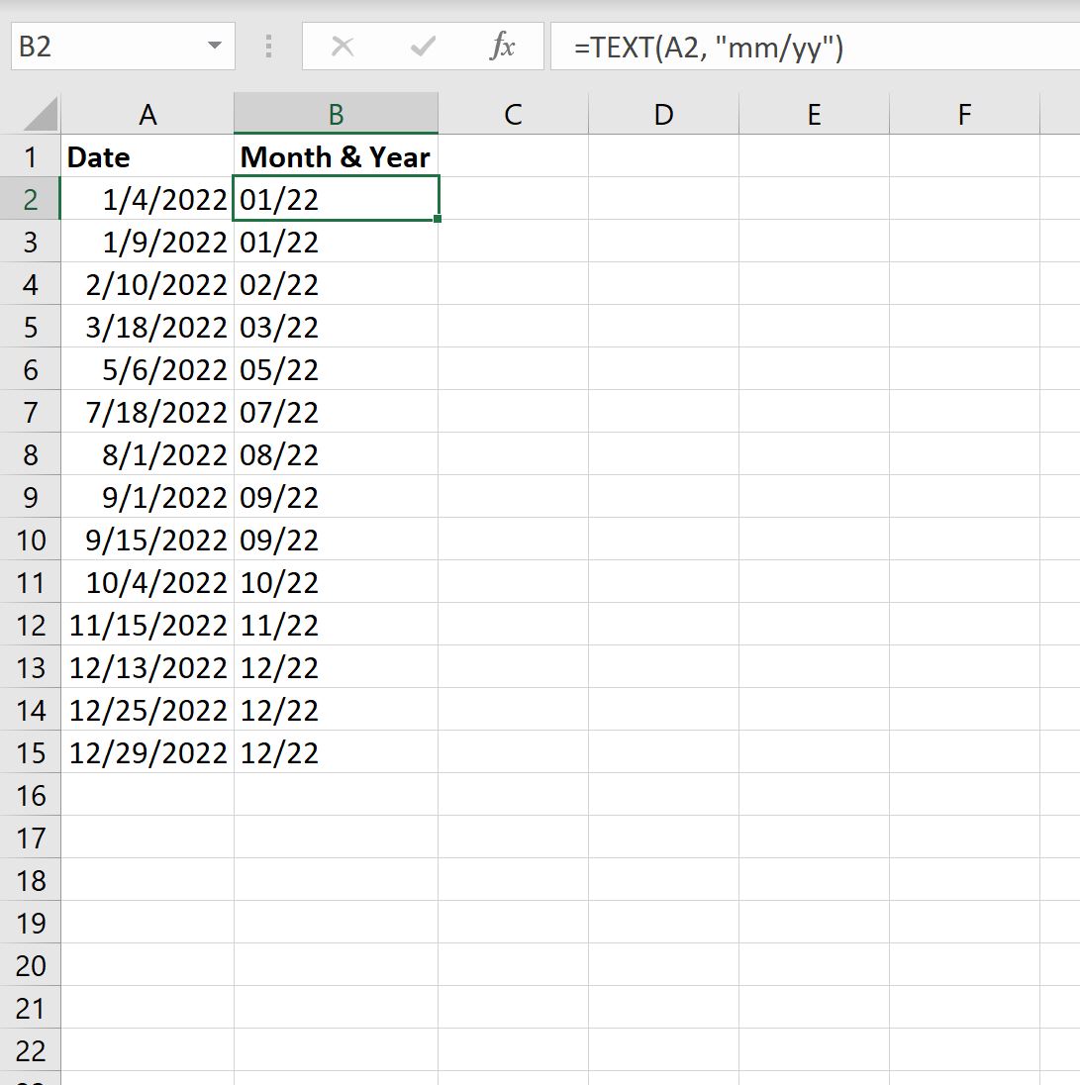Click the three-dot separator next to Name Box
The width and height of the screenshot is (1080, 1085).
[268, 46]
